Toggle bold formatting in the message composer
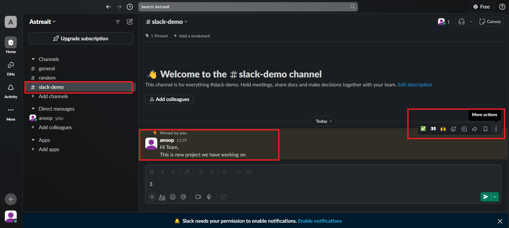 tap(152, 172)
